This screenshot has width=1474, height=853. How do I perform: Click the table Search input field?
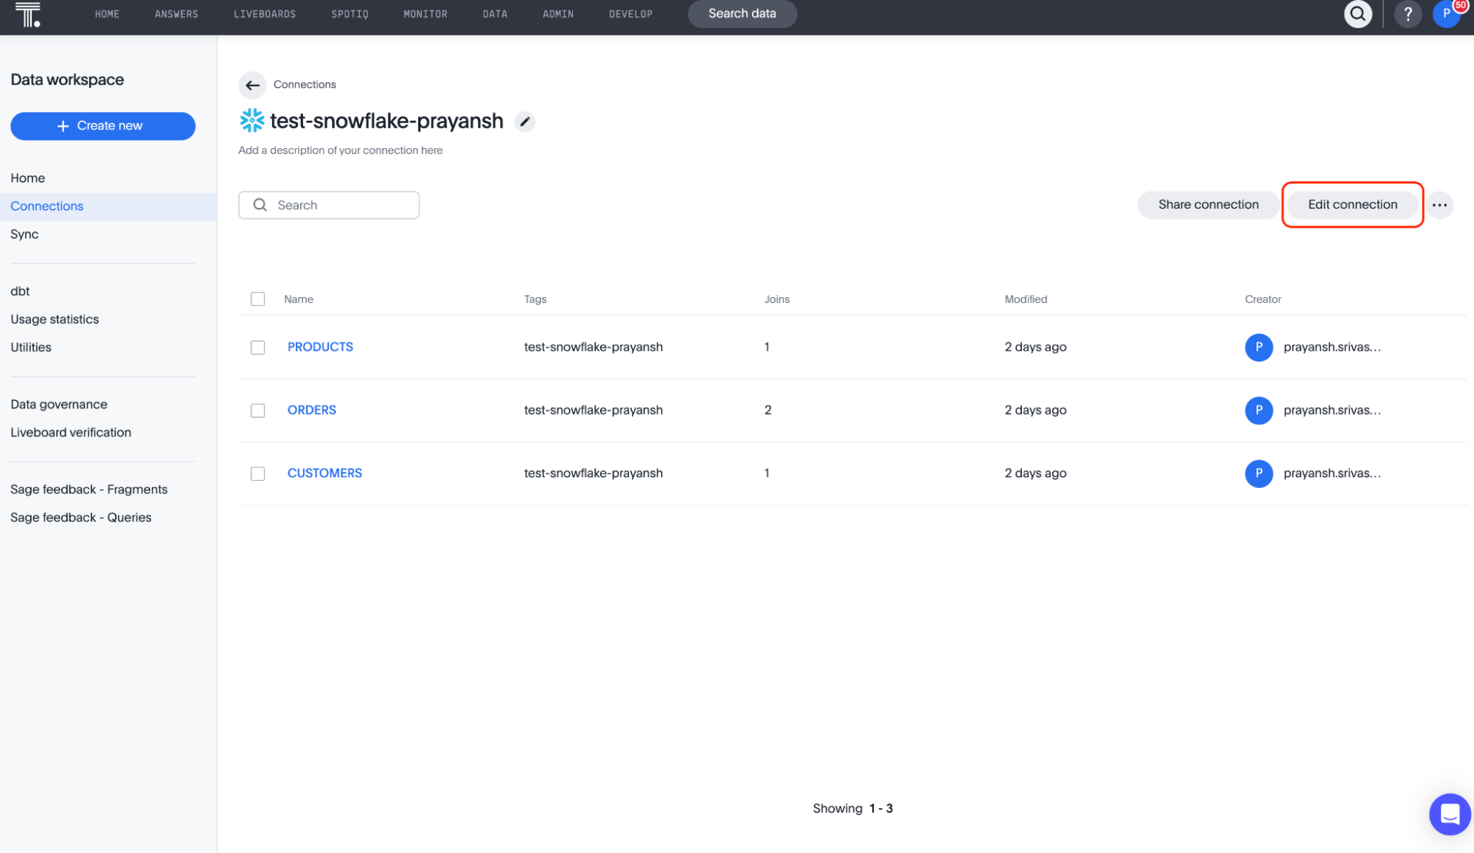[x=339, y=205]
